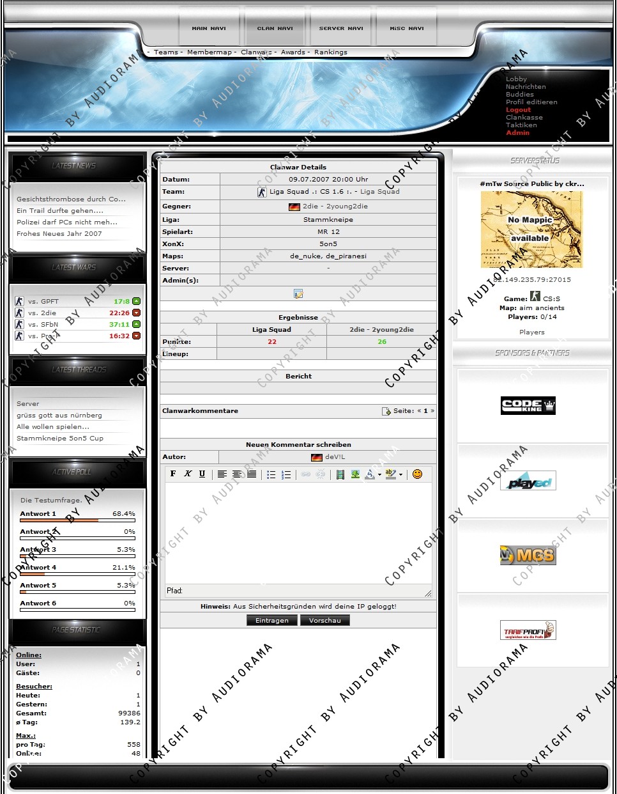Click inside the comment text area
Image resolution: width=617 pixels, height=794 pixels.
[298, 534]
